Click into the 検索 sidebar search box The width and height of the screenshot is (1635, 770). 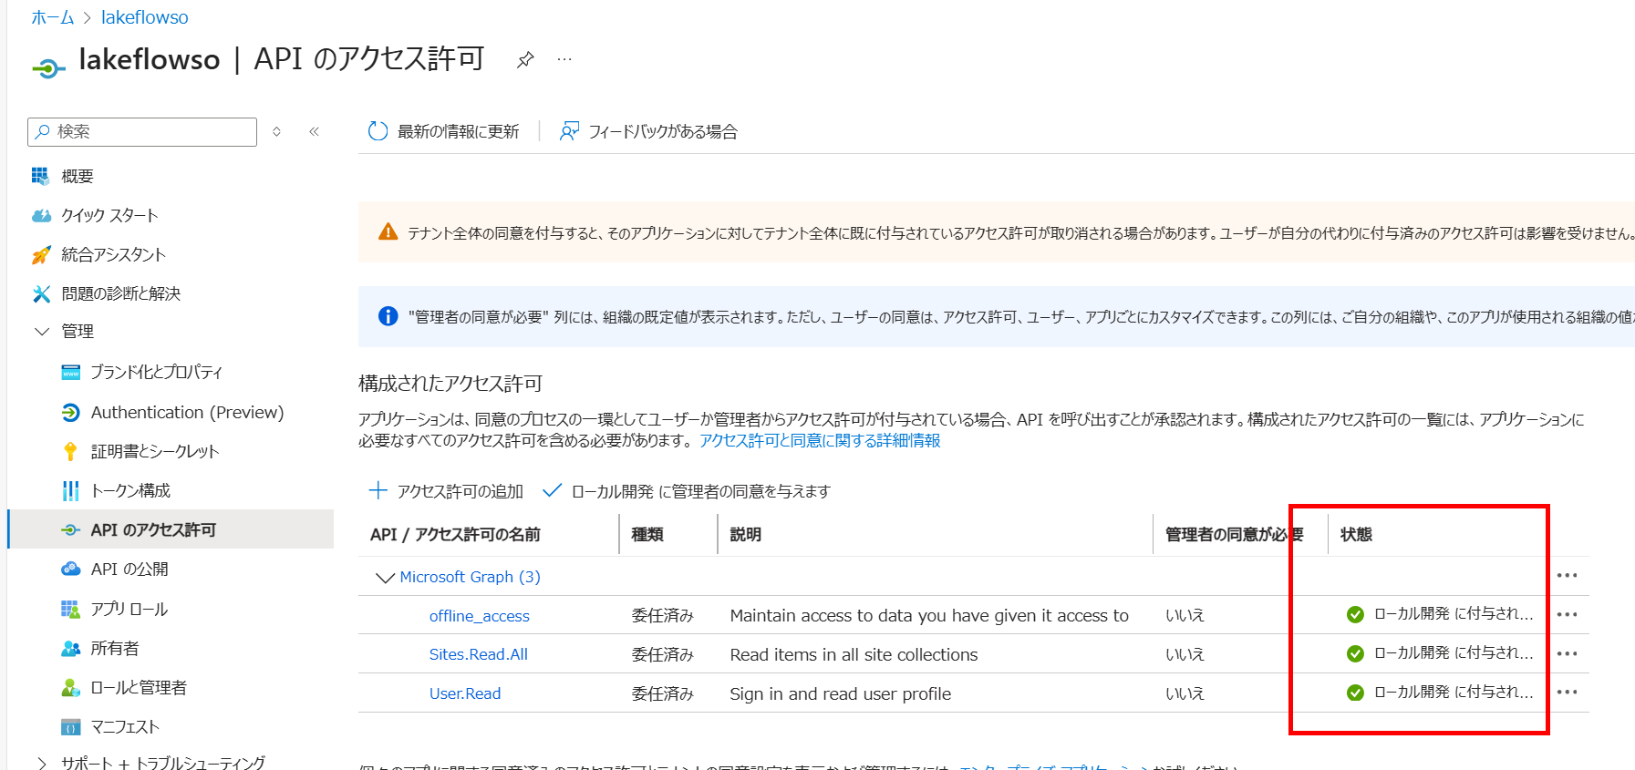pyautogui.click(x=142, y=131)
